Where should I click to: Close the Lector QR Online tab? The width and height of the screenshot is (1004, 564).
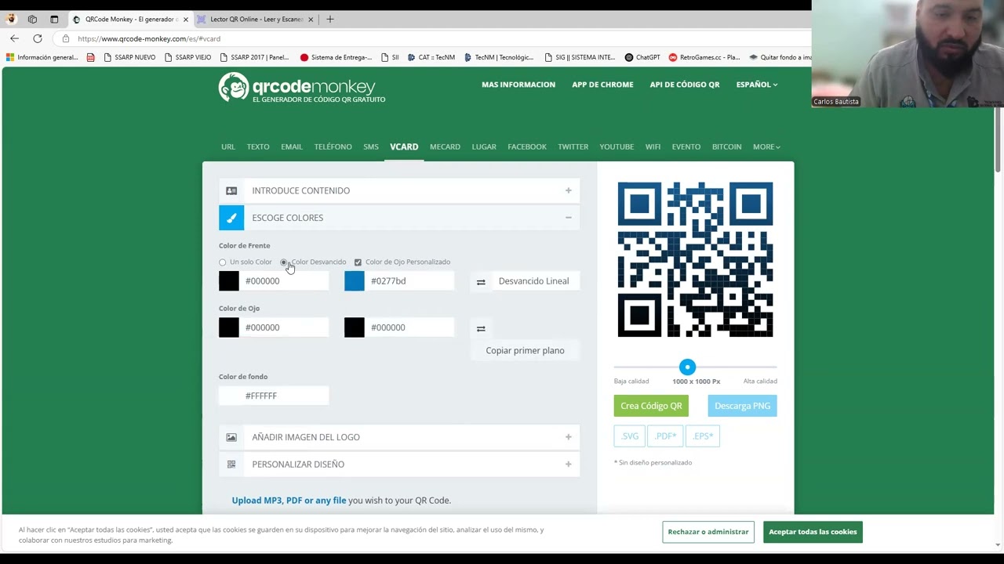point(311,19)
